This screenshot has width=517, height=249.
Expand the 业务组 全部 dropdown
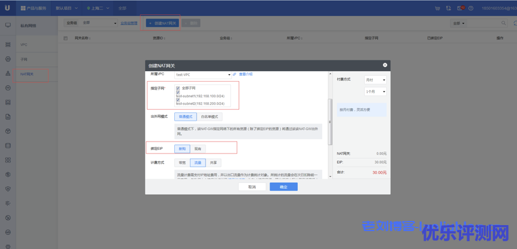[x=99, y=23]
